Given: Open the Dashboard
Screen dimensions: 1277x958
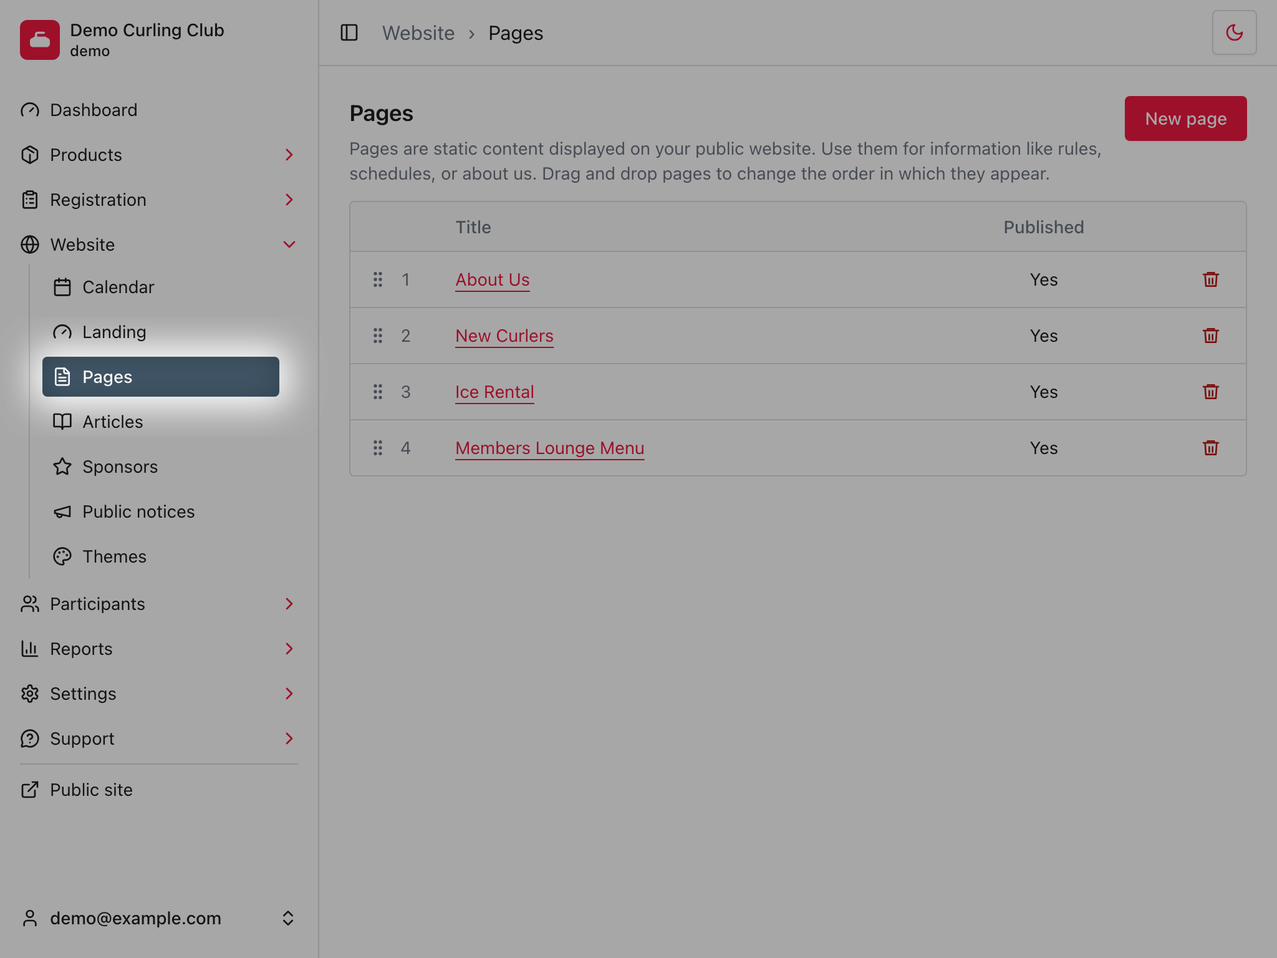Looking at the screenshot, I should (x=159, y=110).
